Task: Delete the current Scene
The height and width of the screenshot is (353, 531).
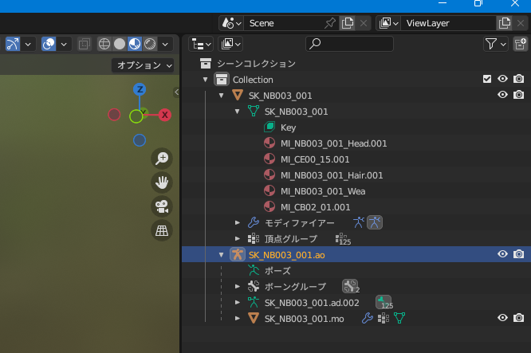Action: coord(364,23)
